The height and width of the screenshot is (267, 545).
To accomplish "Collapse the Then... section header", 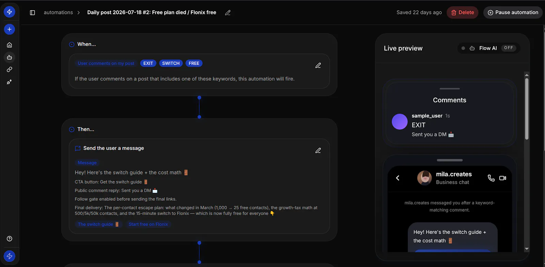I will point(82,129).
